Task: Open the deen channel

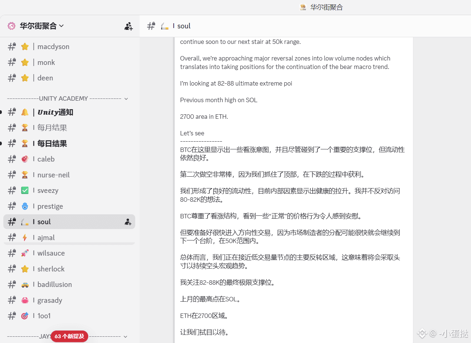Action: pyautogui.click(x=69, y=78)
